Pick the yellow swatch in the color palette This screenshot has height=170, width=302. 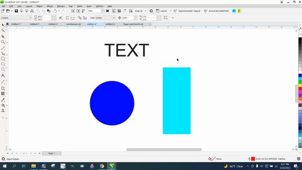click(300, 85)
